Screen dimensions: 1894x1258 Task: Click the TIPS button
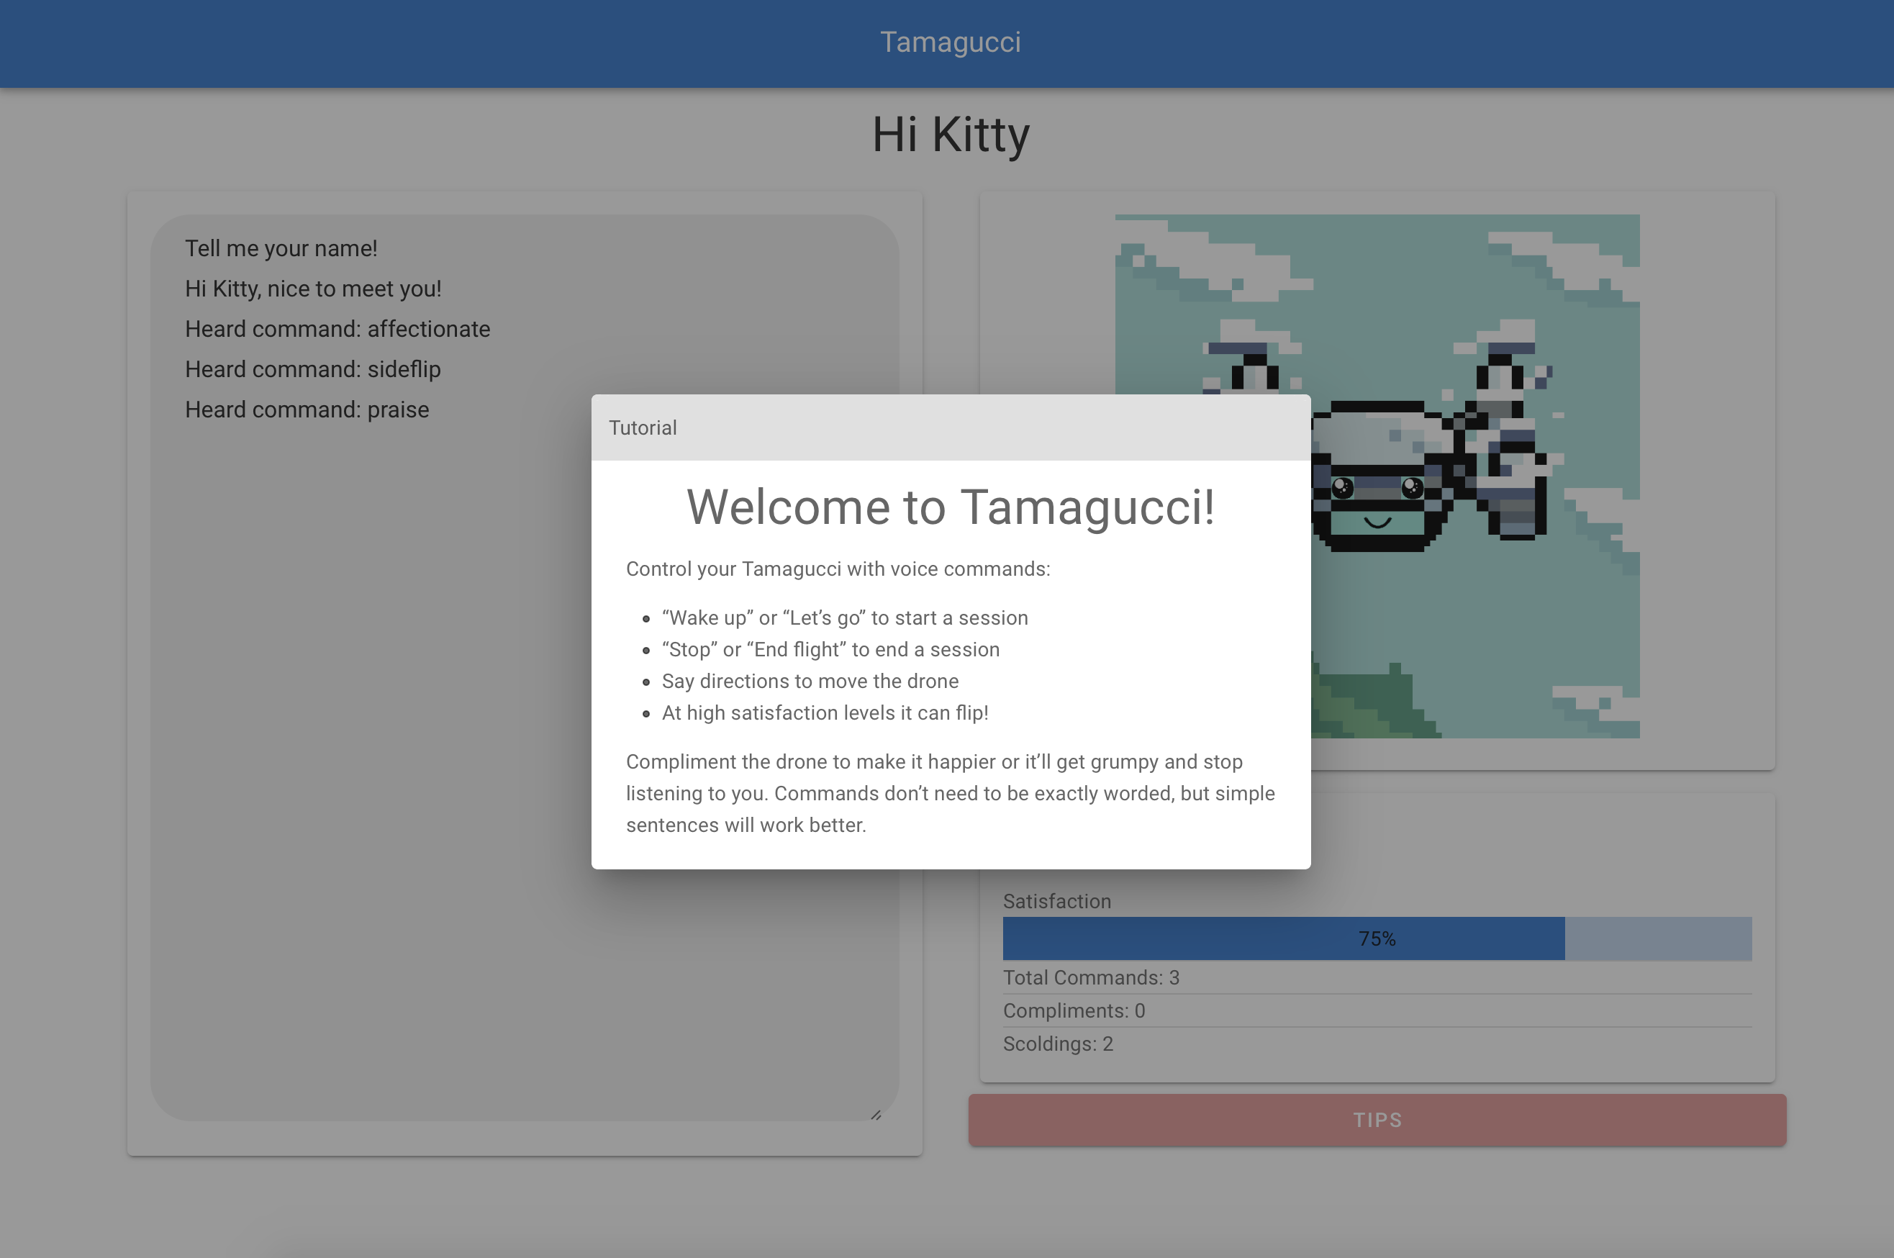[x=1377, y=1119]
